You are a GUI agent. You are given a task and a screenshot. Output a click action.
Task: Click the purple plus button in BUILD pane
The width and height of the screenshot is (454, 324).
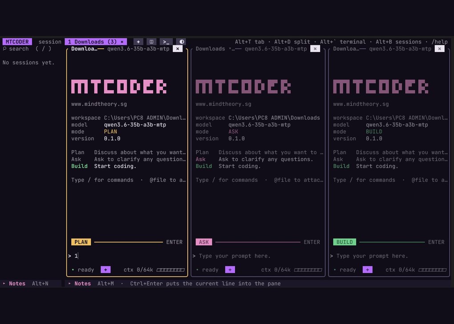[x=367, y=270]
